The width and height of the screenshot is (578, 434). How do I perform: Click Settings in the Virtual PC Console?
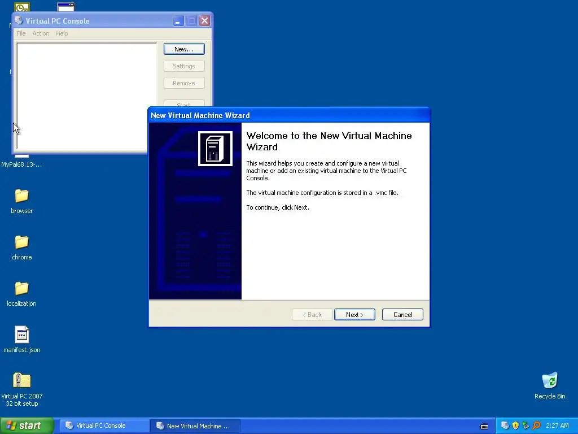pos(184,66)
